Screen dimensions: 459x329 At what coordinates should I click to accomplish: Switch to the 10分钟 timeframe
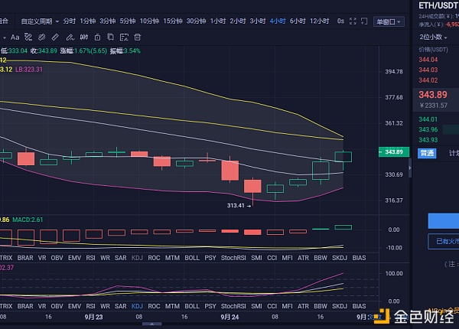coord(149,21)
